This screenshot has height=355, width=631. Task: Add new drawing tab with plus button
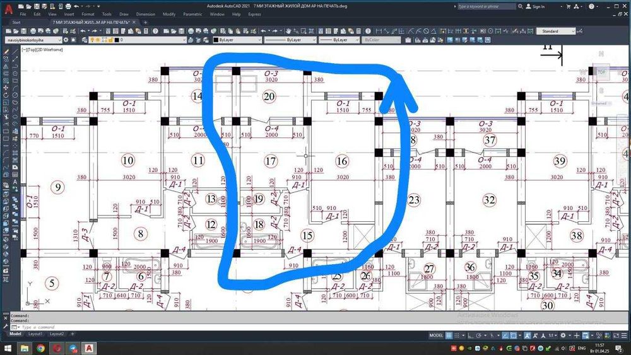click(145, 22)
